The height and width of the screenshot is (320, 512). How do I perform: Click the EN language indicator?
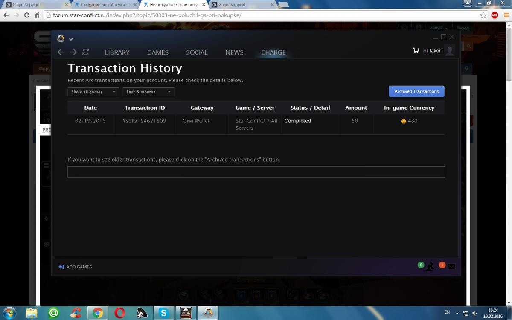(447, 312)
